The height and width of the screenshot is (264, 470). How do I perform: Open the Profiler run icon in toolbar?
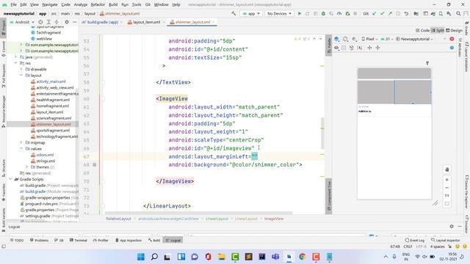tap(339, 13)
